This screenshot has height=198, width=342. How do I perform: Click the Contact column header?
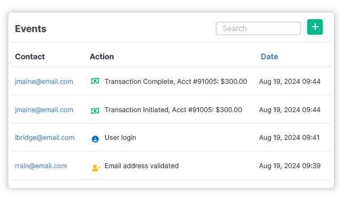(30, 57)
